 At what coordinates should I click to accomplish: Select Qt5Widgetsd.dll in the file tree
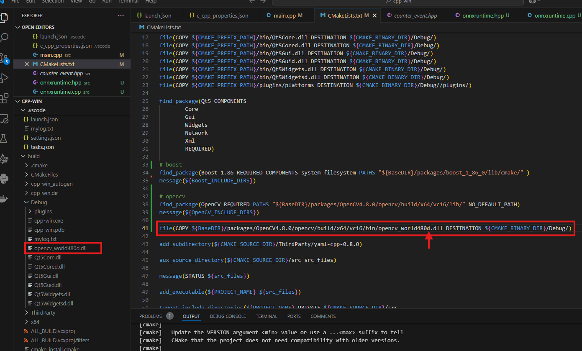72,304
